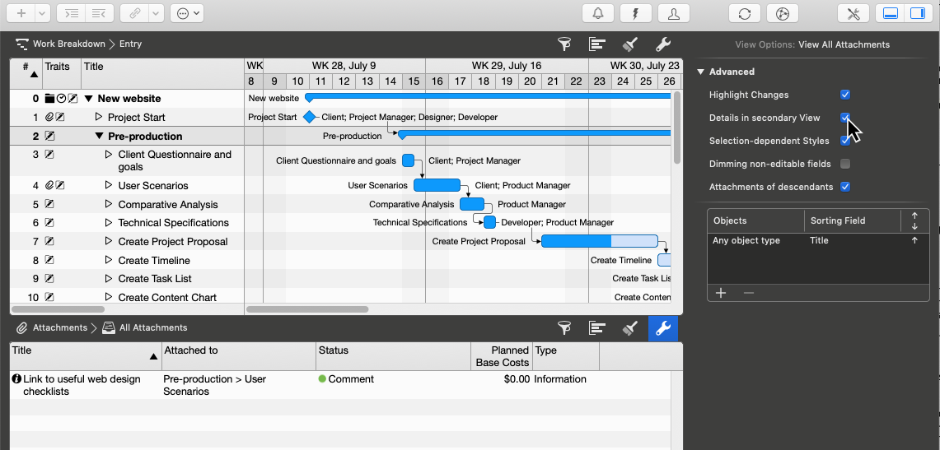Click the wrench icon in Attachments header
Screen dimensions: 940x450
click(x=663, y=328)
